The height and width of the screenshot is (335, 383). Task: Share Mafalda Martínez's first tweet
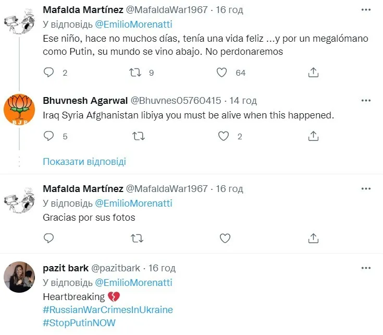pos(313,73)
